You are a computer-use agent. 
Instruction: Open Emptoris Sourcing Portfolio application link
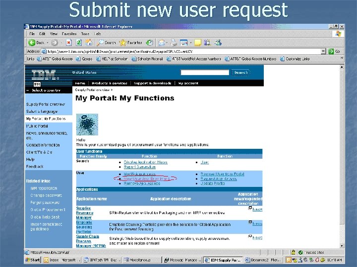[x=84, y=227]
